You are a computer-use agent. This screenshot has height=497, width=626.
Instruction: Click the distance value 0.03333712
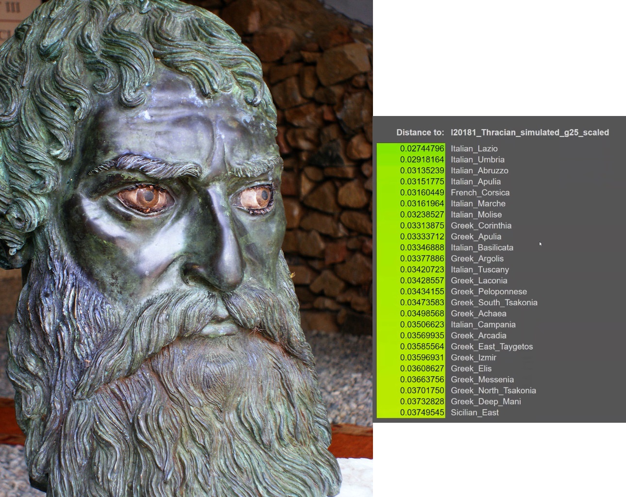point(422,236)
